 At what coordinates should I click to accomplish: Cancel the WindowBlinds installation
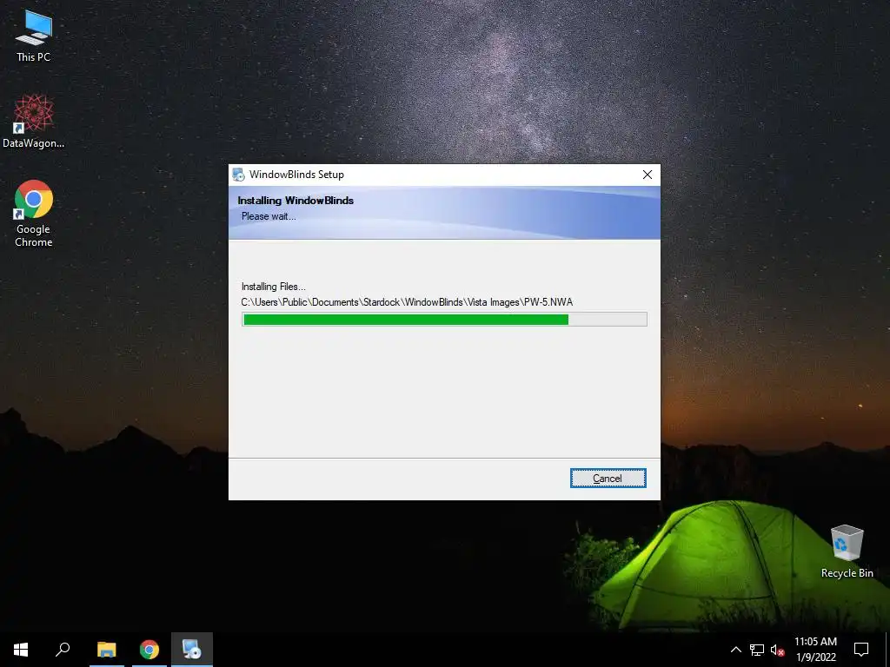[608, 479]
